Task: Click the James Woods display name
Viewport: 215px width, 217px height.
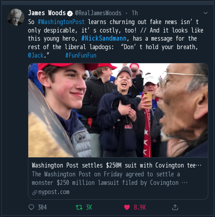Action: [47, 13]
